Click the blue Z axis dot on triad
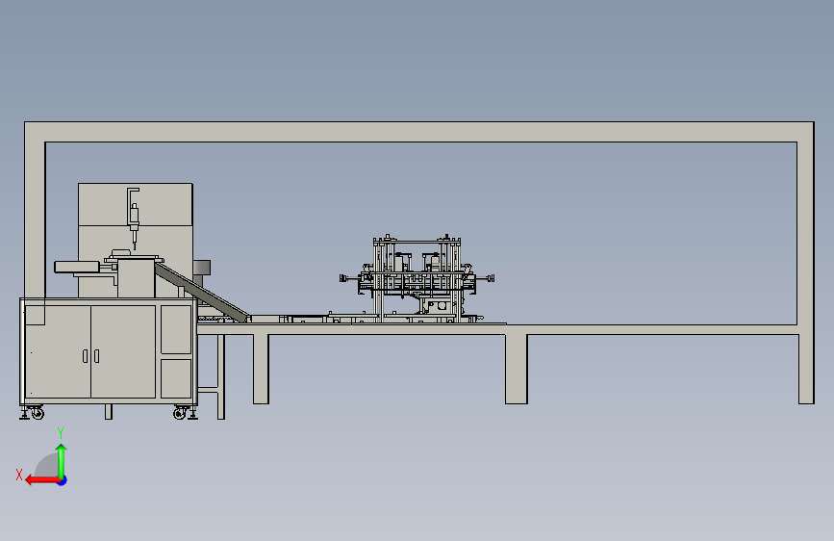The width and height of the screenshot is (834, 541). [x=63, y=480]
